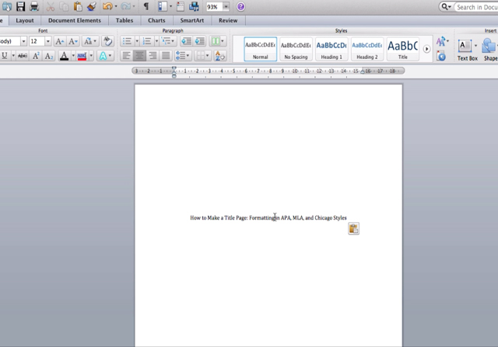The image size is (498, 347).
Task: Increase font size with grow font icon
Action: pyautogui.click(x=59, y=41)
